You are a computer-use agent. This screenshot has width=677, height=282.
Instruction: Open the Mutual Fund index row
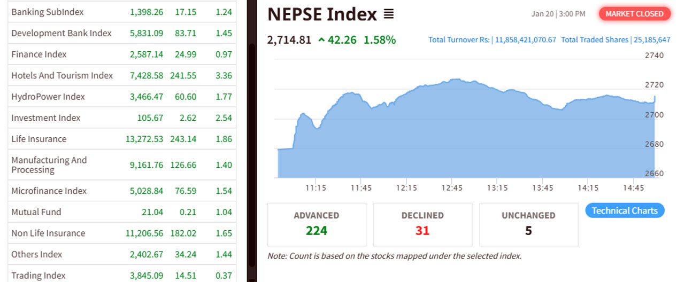click(x=36, y=212)
